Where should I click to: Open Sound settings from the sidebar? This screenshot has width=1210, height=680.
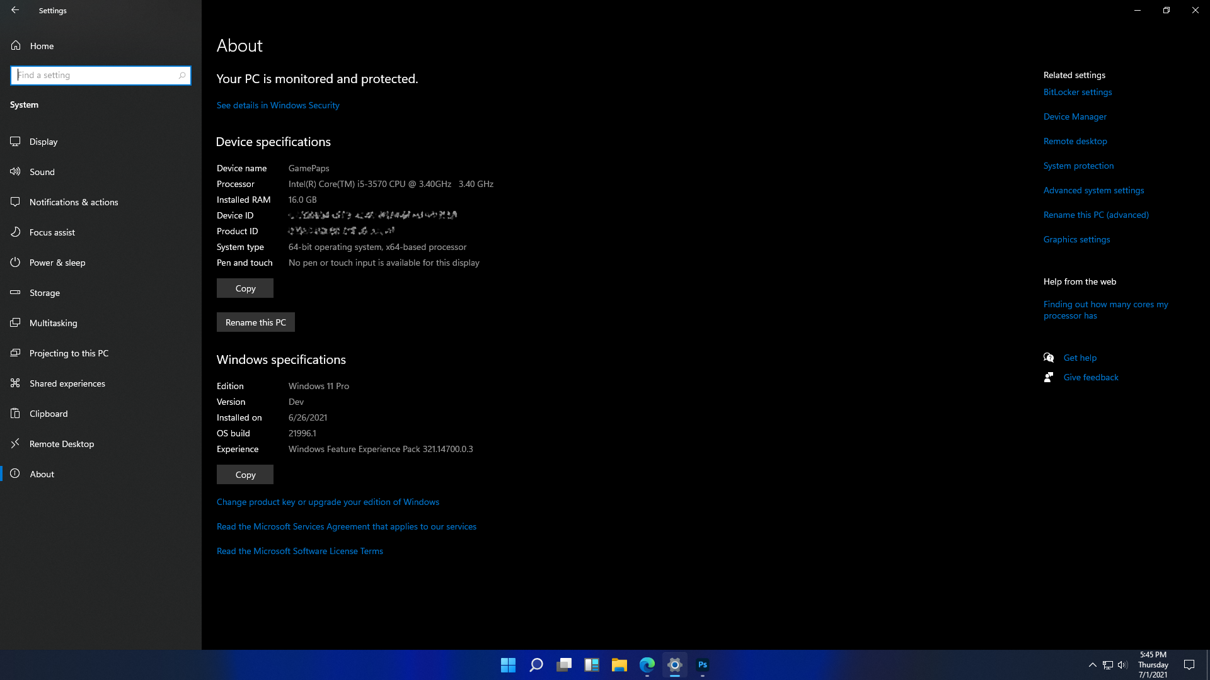[42, 171]
